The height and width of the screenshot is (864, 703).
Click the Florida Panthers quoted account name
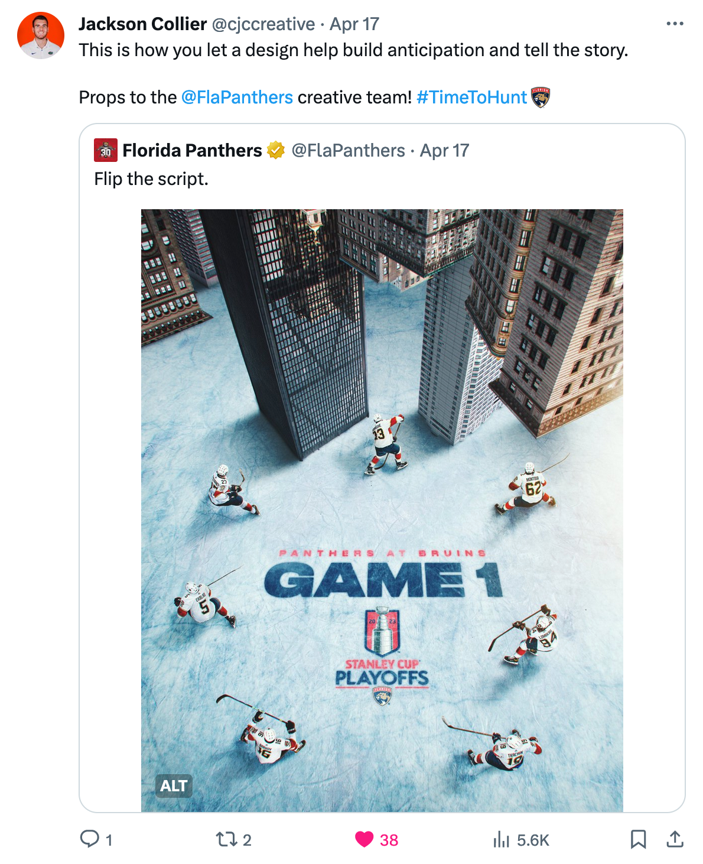tap(192, 151)
